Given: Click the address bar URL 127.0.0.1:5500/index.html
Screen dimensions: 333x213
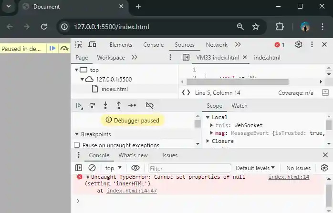Looking at the screenshot, I should point(112,27).
